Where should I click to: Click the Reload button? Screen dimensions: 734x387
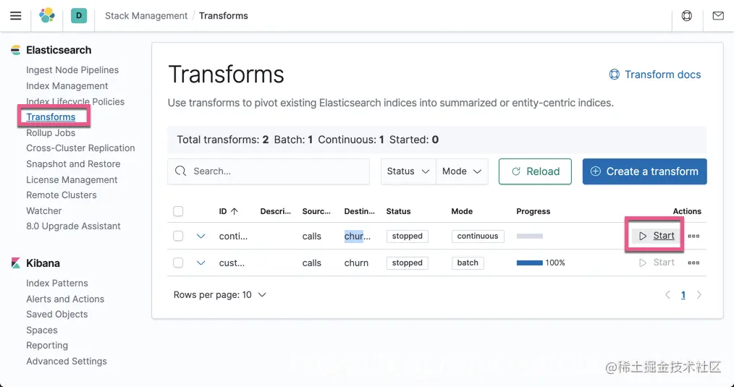(535, 171)
